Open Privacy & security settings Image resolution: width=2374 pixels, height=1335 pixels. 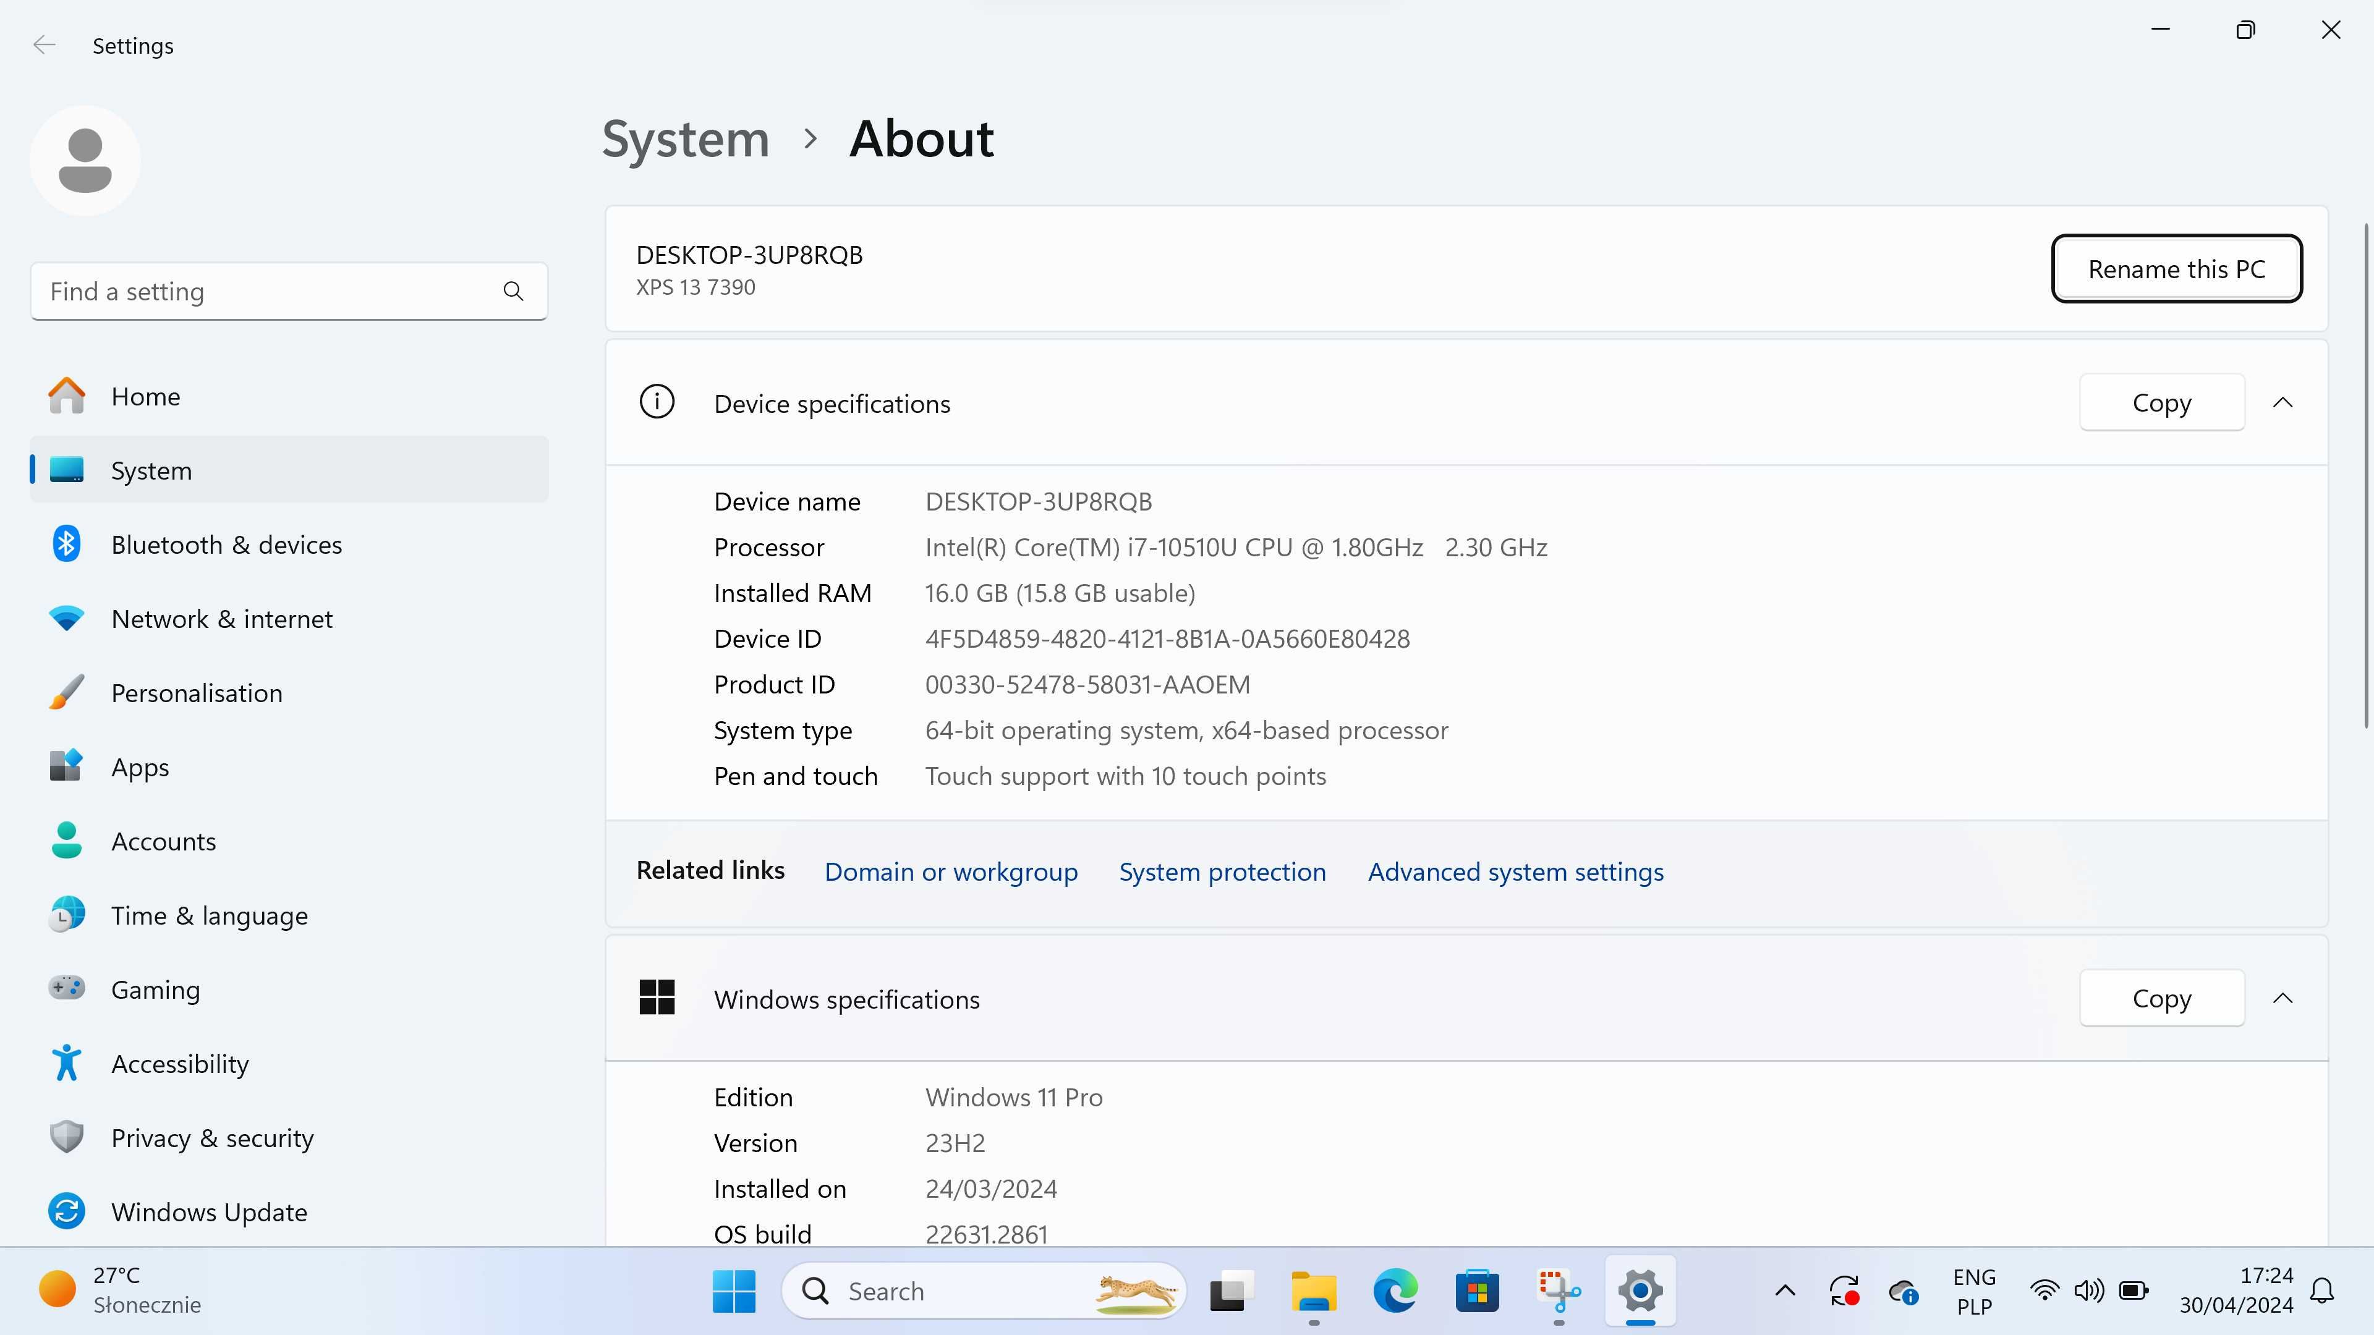pos(289,1138)
